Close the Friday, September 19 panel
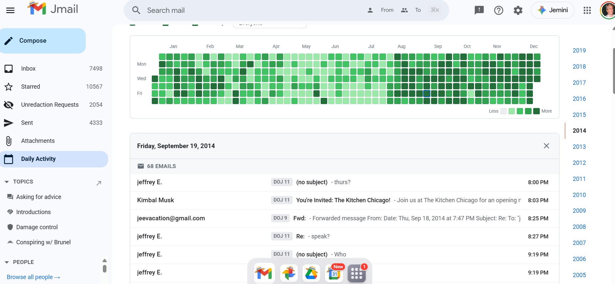This screenshot has height=284, width=615. 546,146
